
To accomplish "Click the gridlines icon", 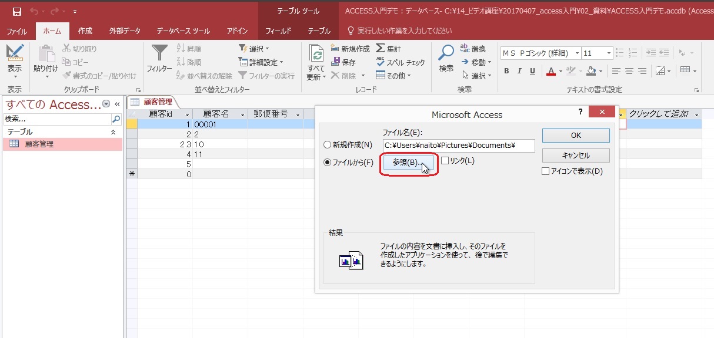I will [x=660, y=71].
